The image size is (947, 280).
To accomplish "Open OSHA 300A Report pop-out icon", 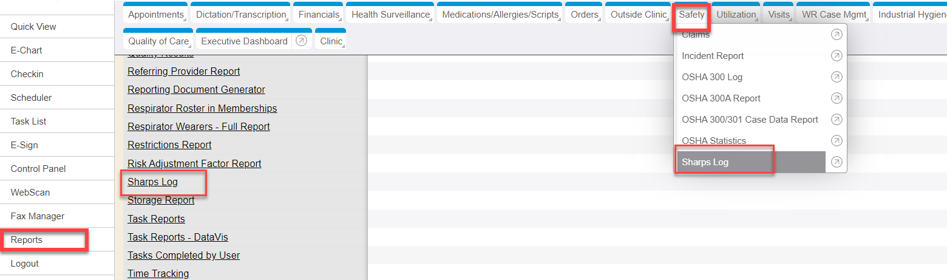I will click(837, 98).
